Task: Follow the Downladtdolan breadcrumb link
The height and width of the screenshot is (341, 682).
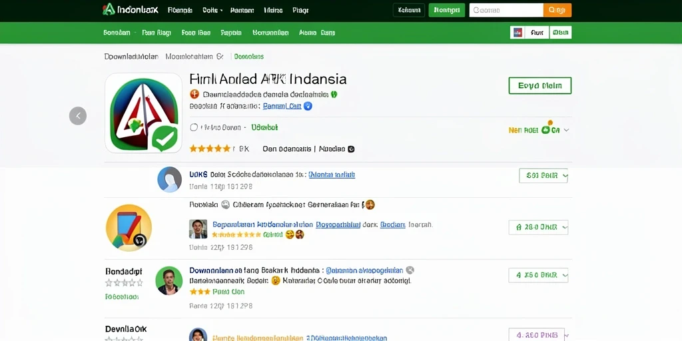Action: click(x=131, y=57)
